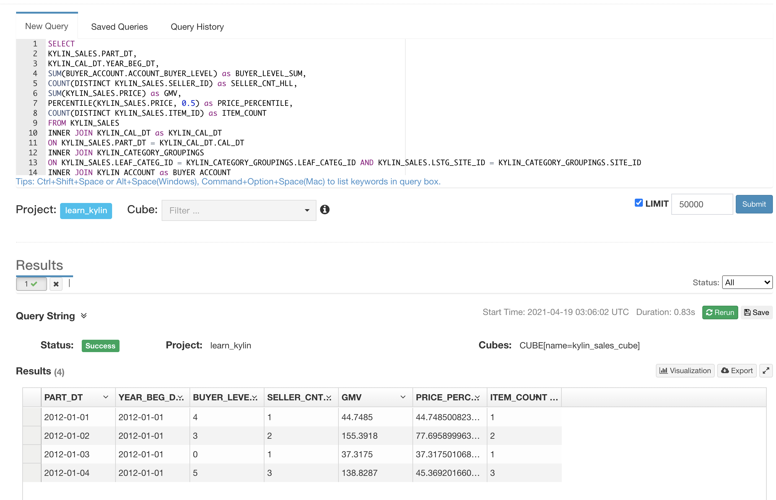Click the learn_kylin project badge
Screen dimensions: 776x500
[86, 210]
